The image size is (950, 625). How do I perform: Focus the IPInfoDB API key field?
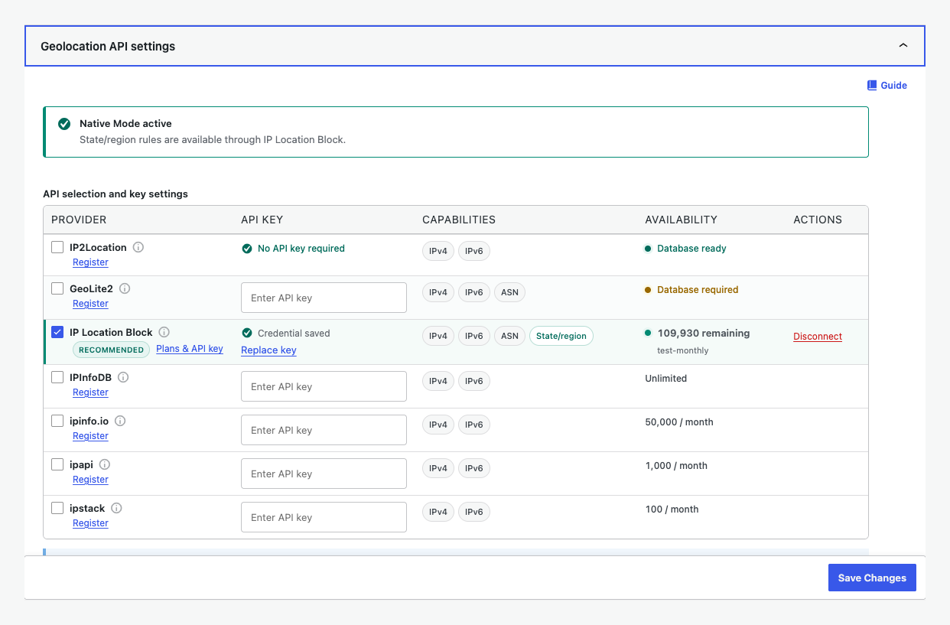[324, 386]
